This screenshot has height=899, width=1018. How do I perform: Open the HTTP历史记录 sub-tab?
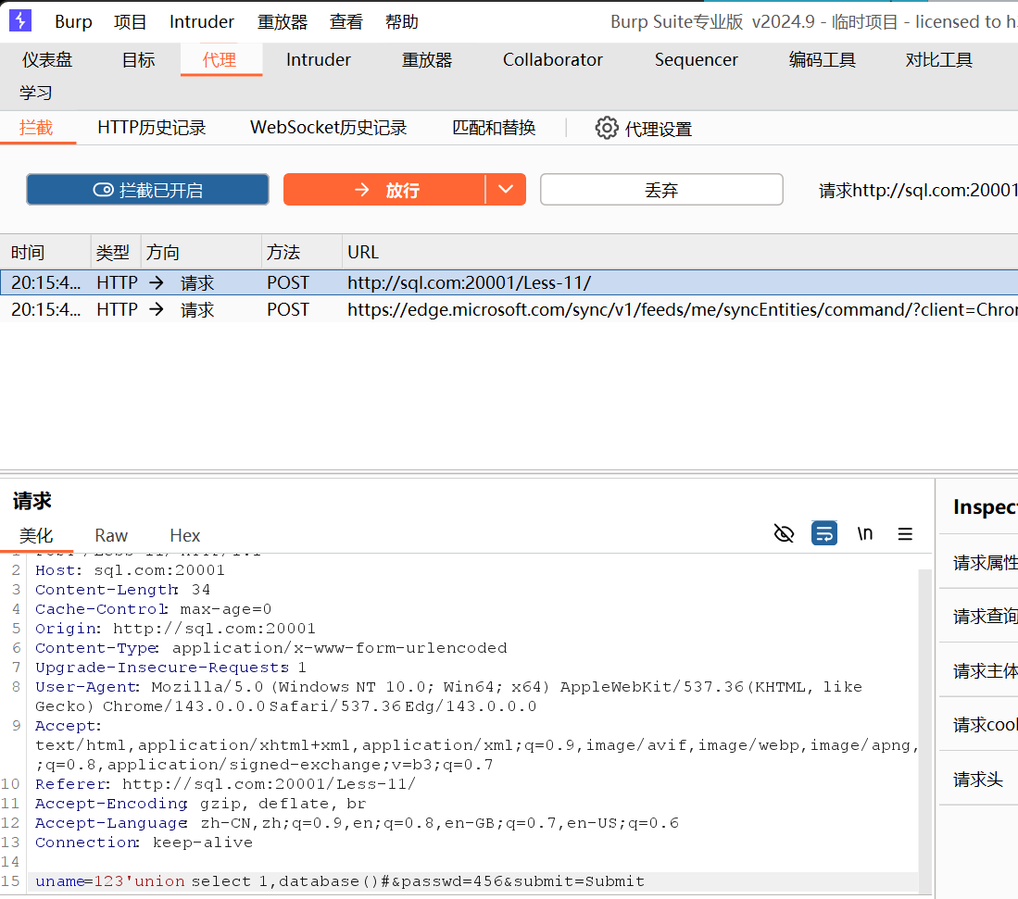(x=152, y=127)
